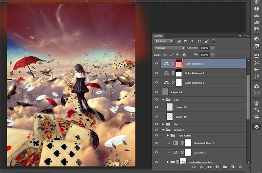This screenshot has width=262, height=173.
Task: Open the Histogram panel icon
Action: pyautogui.click(x=256, y=16)
